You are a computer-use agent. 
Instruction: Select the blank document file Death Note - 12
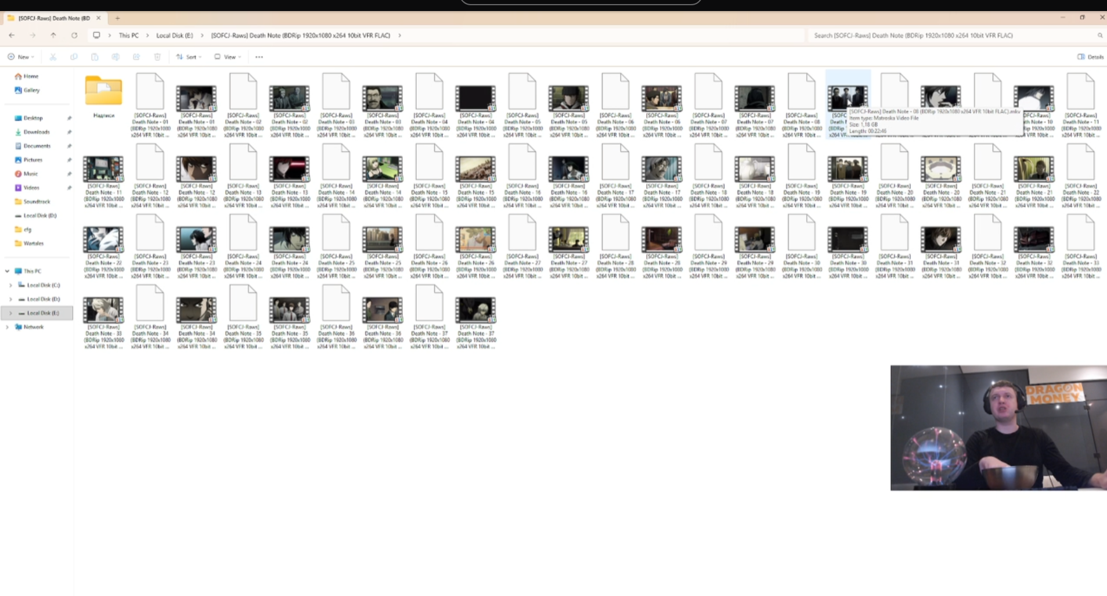pos(150,175)
